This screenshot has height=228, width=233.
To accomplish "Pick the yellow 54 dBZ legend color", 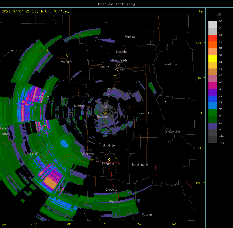I will pos(212,58).
